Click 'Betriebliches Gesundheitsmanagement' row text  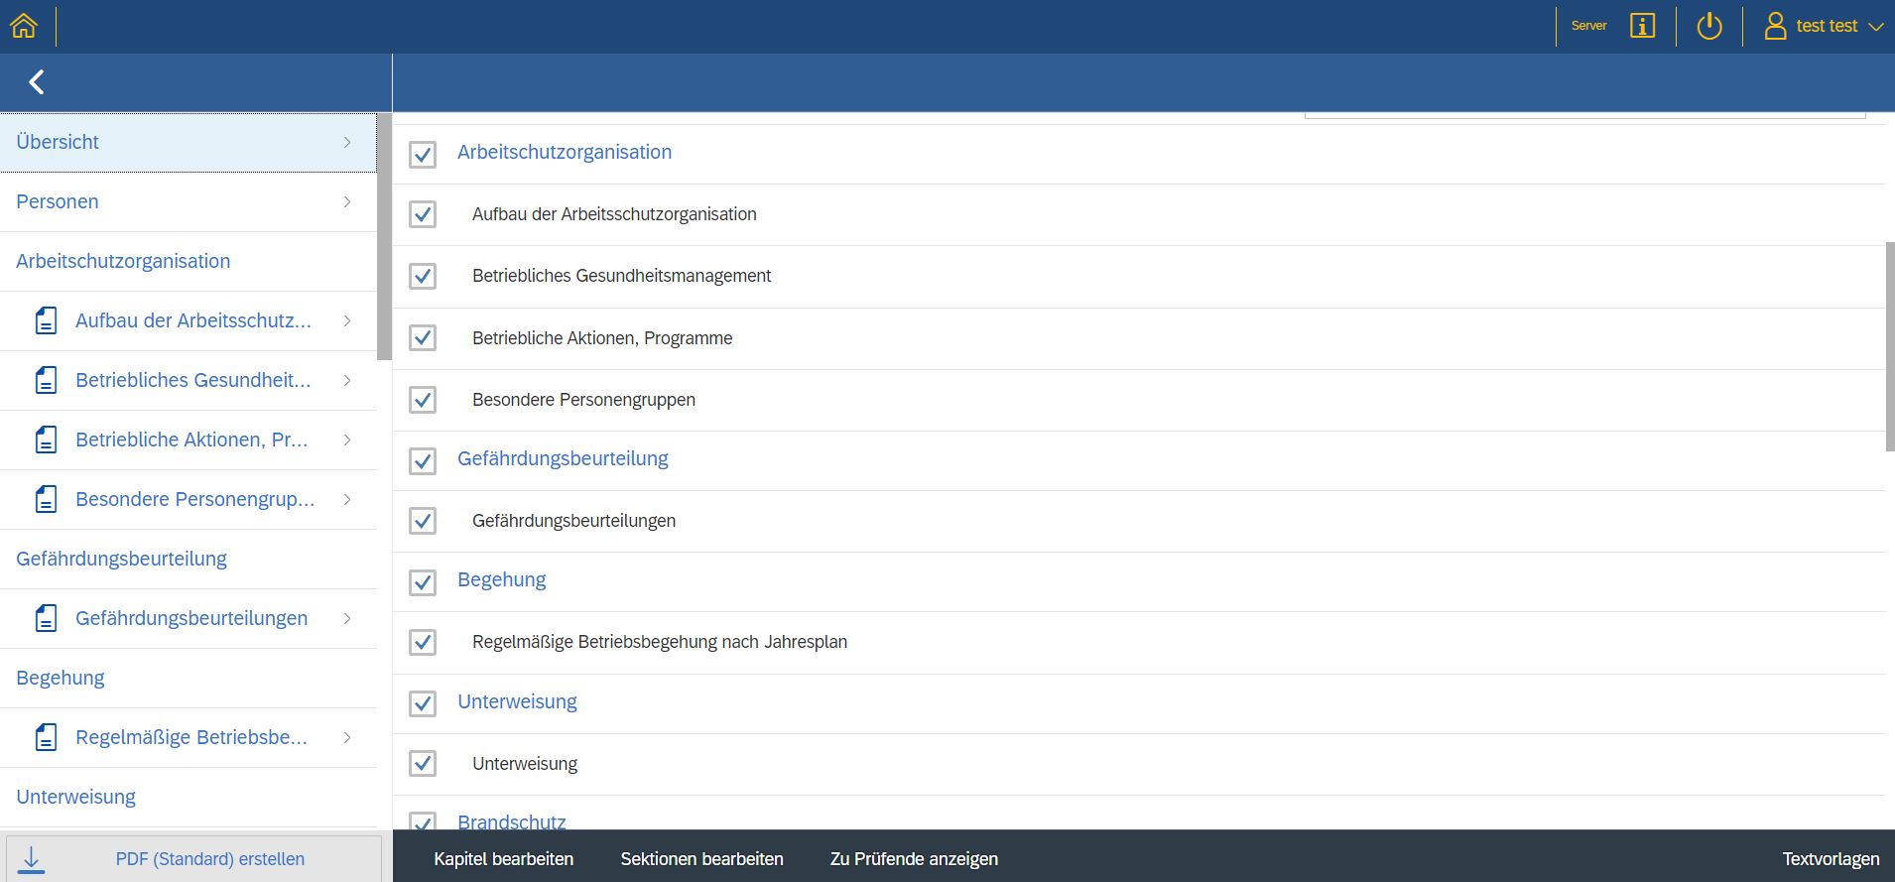click(621, 276)
